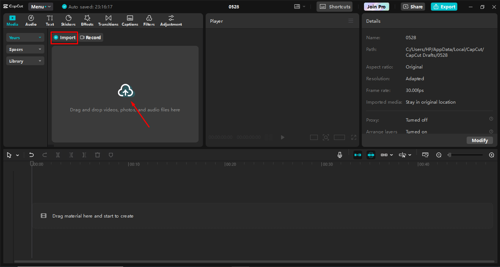
Task: Click the Export button
Action: click(444, 6)
